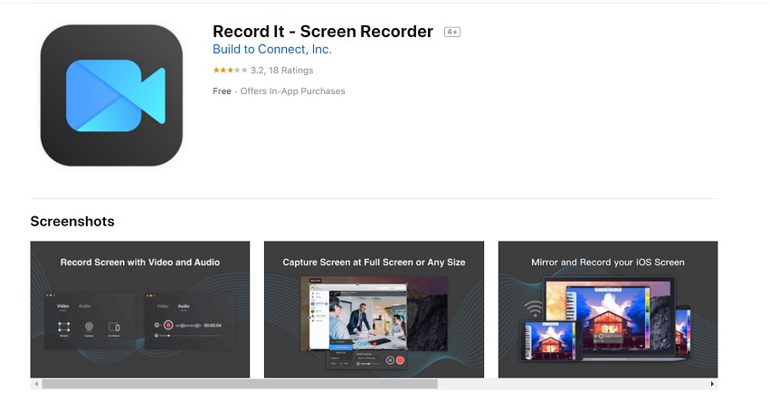Screen dimensions: 769x401
Task: Open the Record Screen with Video and Audio screenshot
Action: pyautogui.click(x=139, y=309)
